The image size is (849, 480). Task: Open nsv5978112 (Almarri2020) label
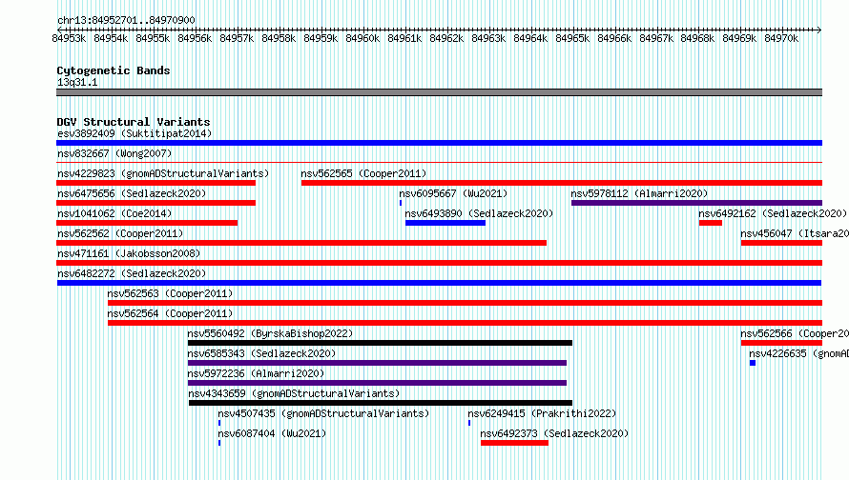point(639,193)
